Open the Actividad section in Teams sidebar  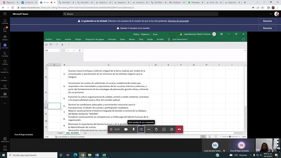pyautogui.click(x=5, y=21)
